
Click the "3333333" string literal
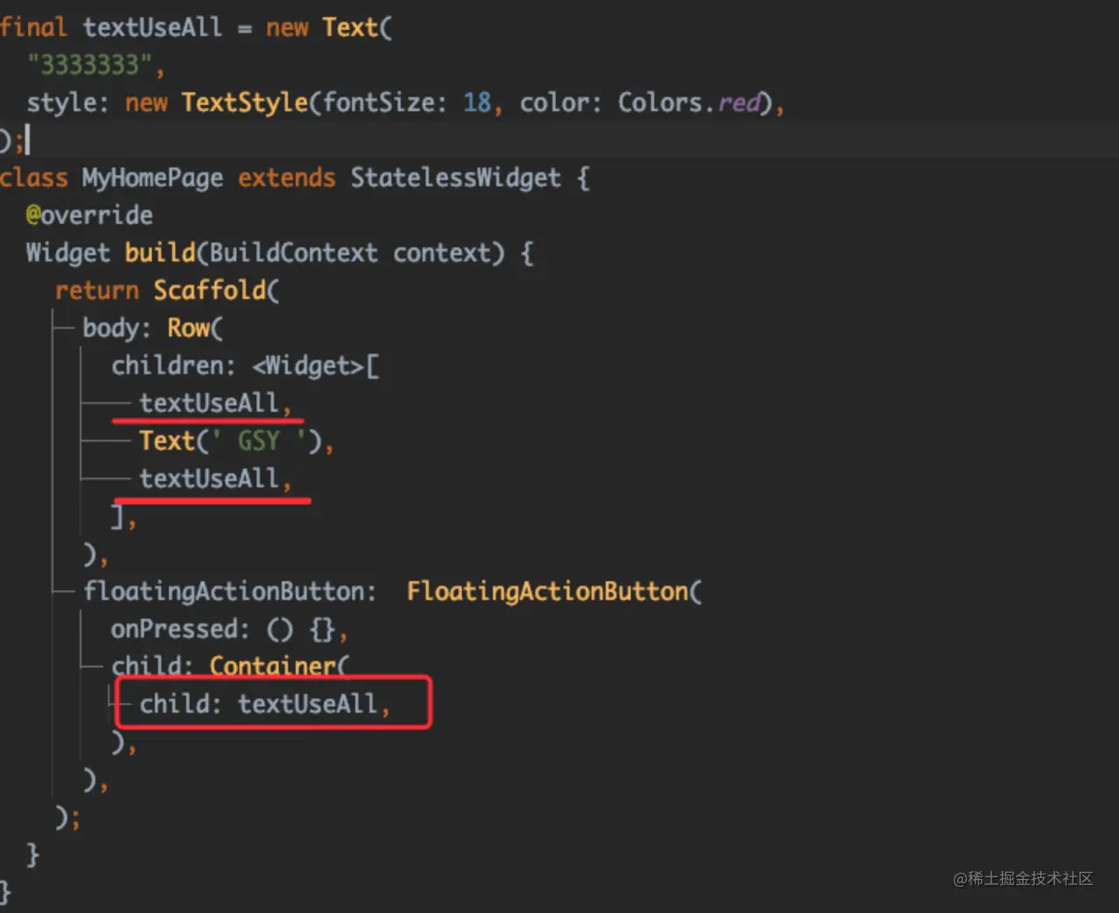point(90,65)
